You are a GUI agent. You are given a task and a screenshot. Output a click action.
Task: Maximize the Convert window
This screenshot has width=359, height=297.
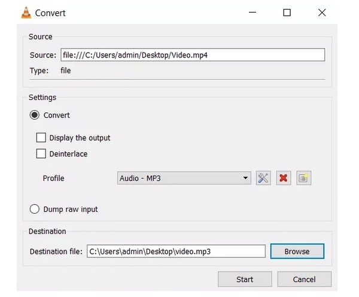click(x=287, y=13)
